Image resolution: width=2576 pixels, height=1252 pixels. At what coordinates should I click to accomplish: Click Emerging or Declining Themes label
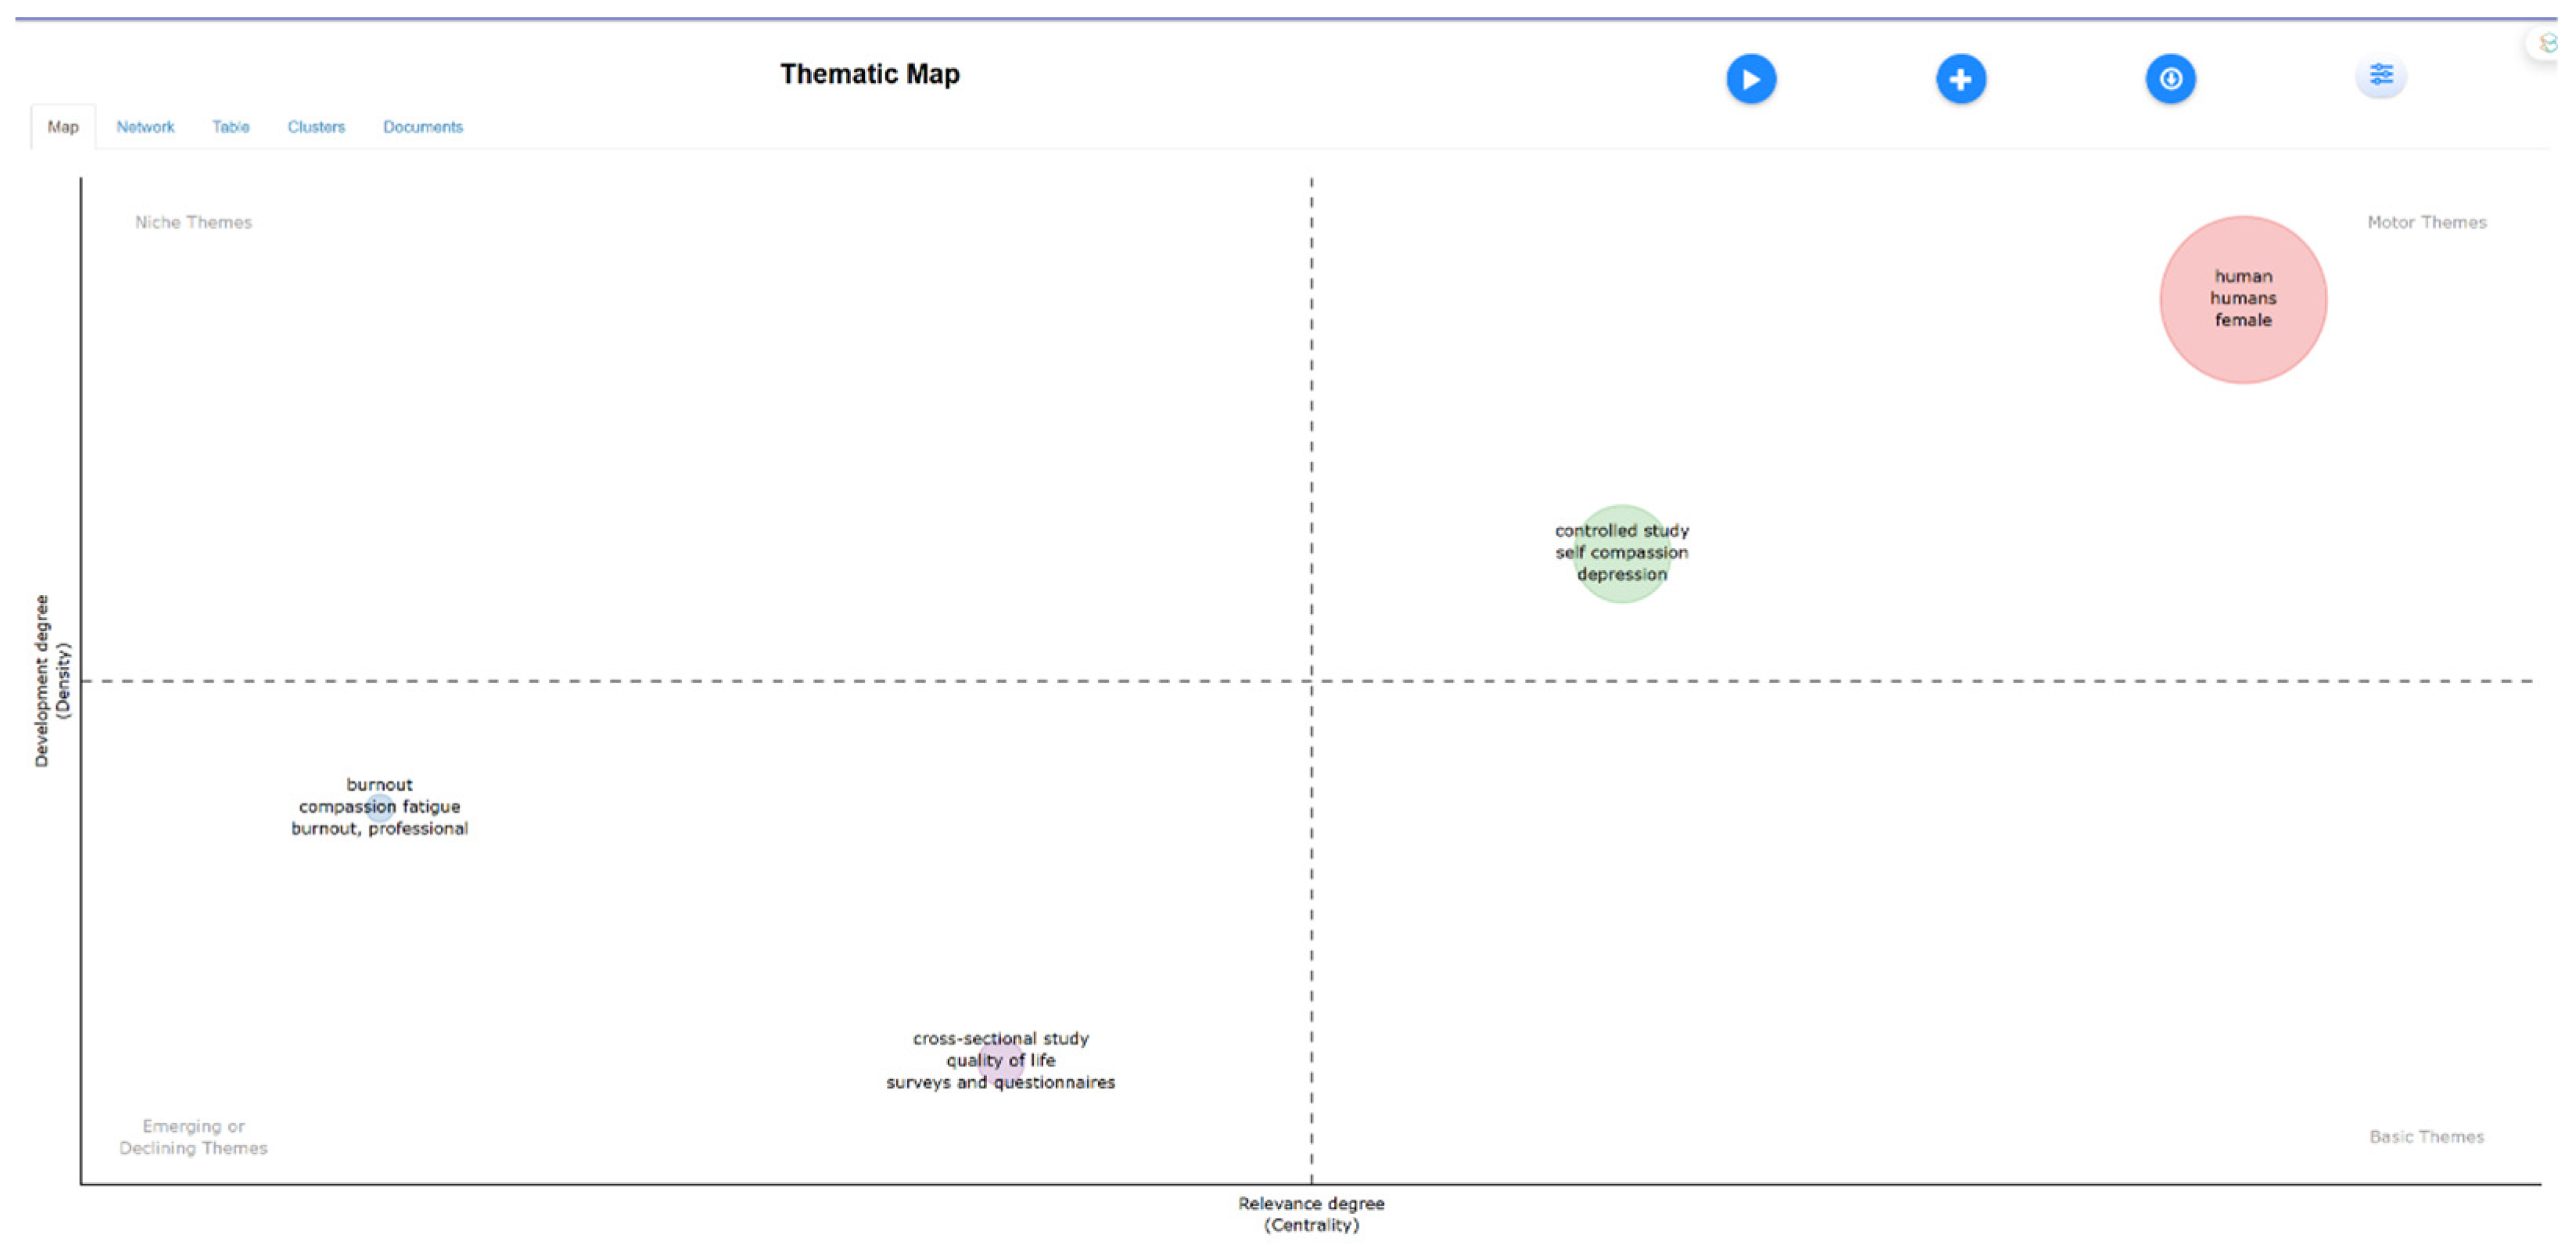pyautogui.click(x=193, y=1137)
